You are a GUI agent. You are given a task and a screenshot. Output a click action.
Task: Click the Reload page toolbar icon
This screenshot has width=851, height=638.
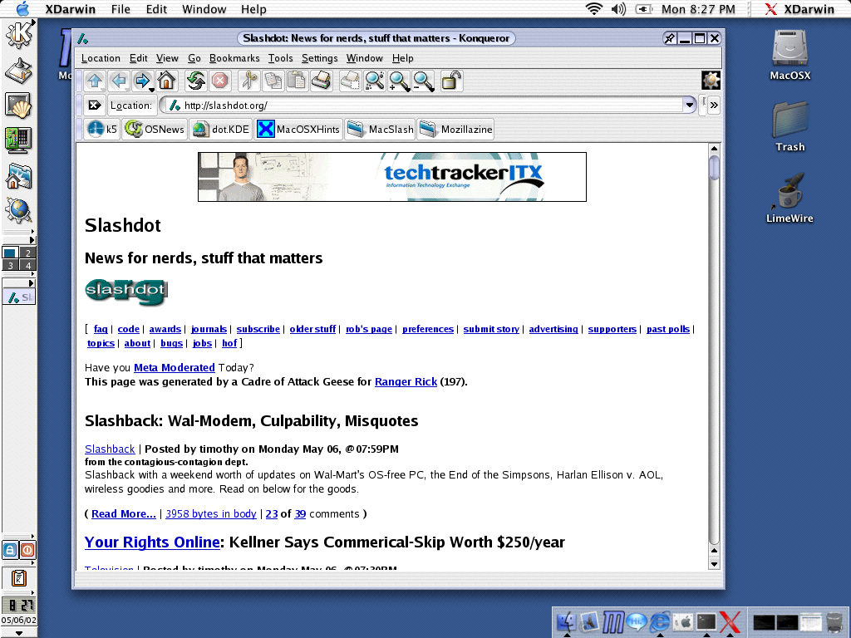196,81
